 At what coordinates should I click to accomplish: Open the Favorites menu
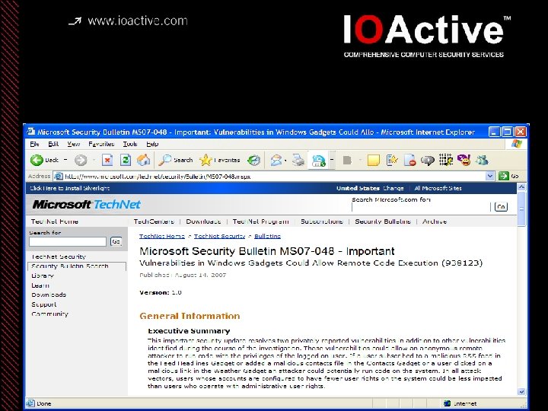coord(101,144)
